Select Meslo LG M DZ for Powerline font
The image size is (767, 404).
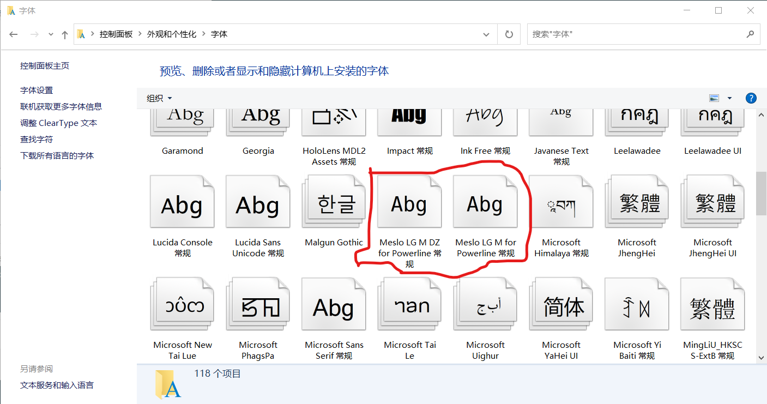click(409, 202)
